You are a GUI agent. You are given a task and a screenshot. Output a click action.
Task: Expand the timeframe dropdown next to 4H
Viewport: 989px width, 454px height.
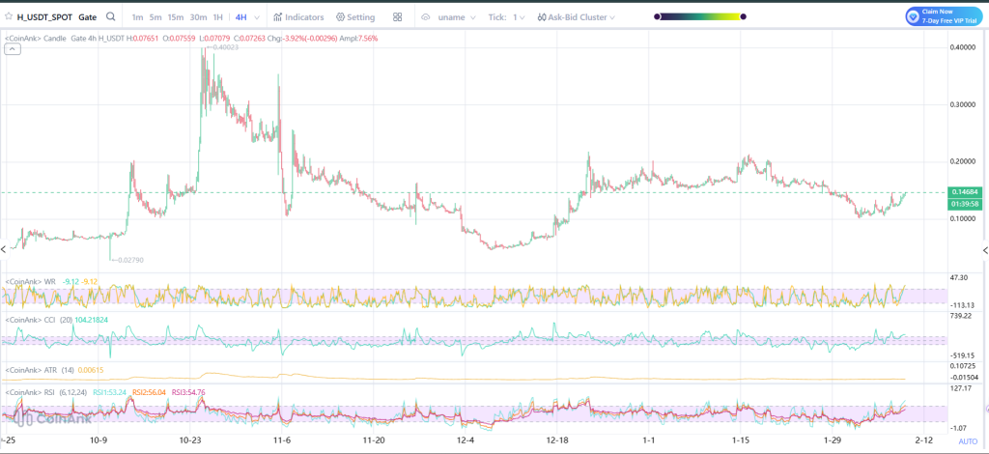pyautogui.click(x=256, y=17)
